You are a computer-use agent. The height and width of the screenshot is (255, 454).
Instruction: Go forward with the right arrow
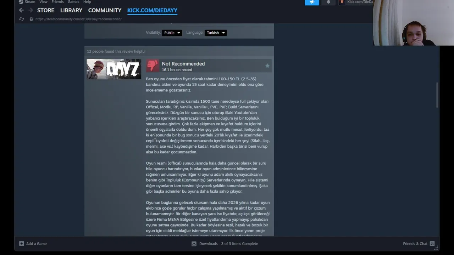point(31,10)
